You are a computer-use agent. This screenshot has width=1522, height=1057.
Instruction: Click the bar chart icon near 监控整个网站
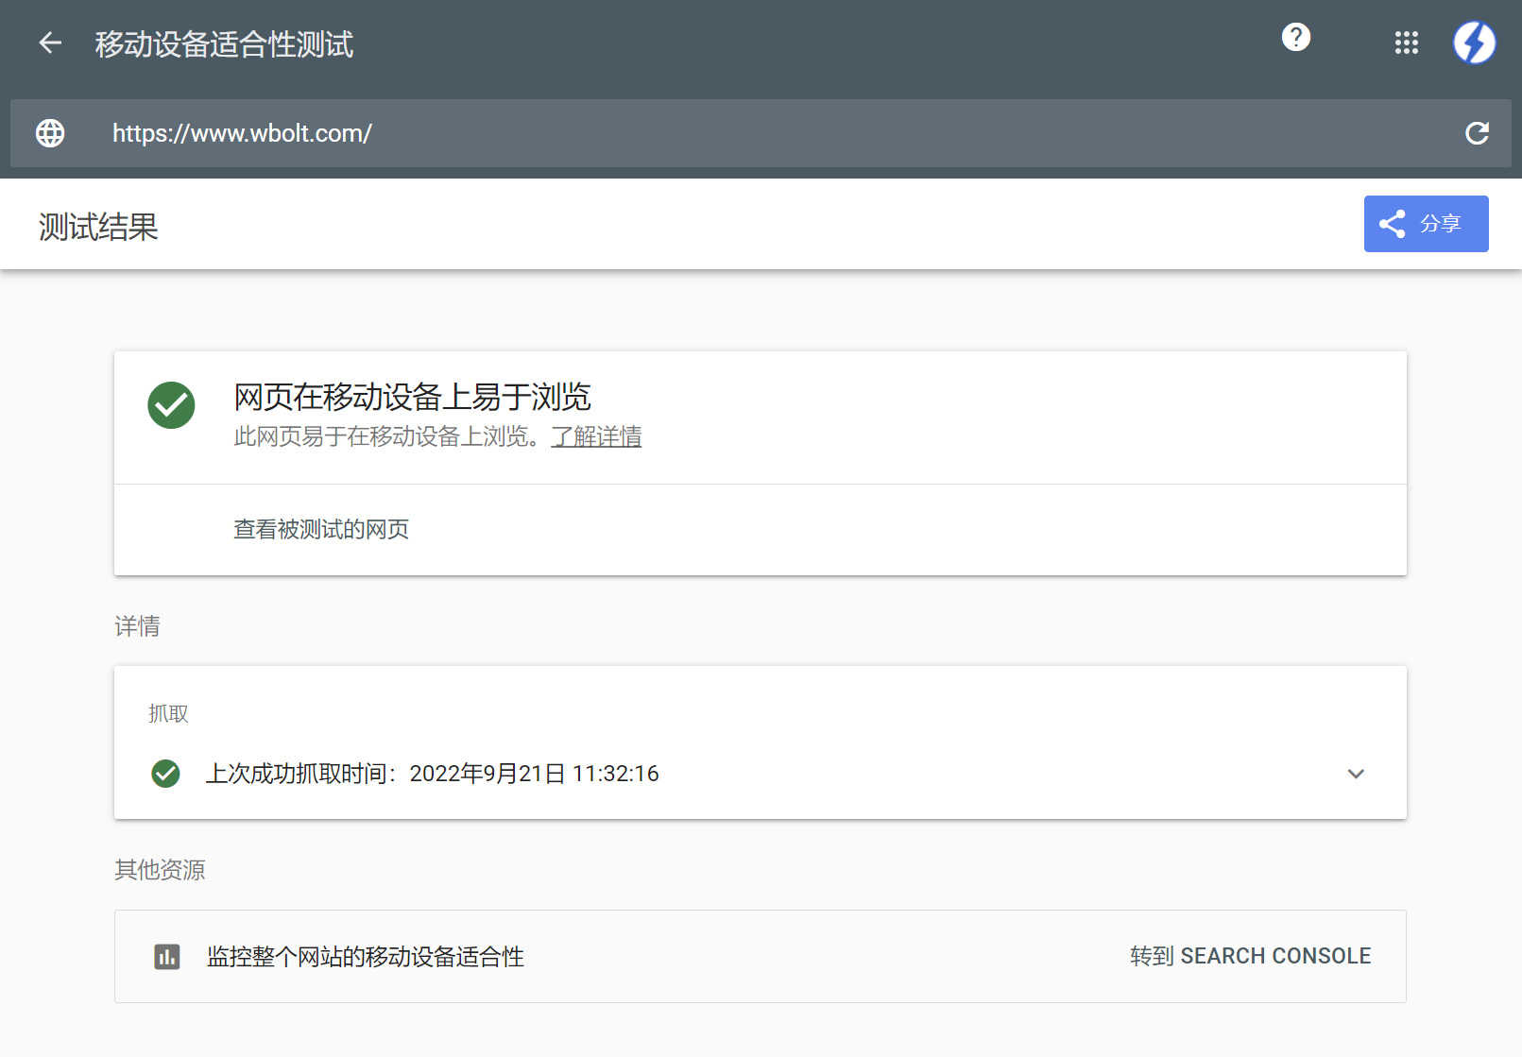point(167,957)
